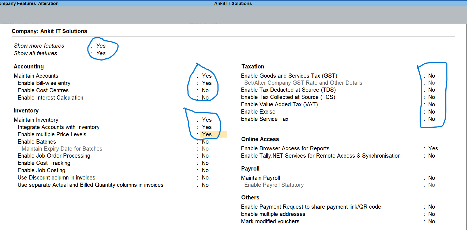
Task: Select the Enable Interest Calculation No value
Action: click(x=205, y=98)
